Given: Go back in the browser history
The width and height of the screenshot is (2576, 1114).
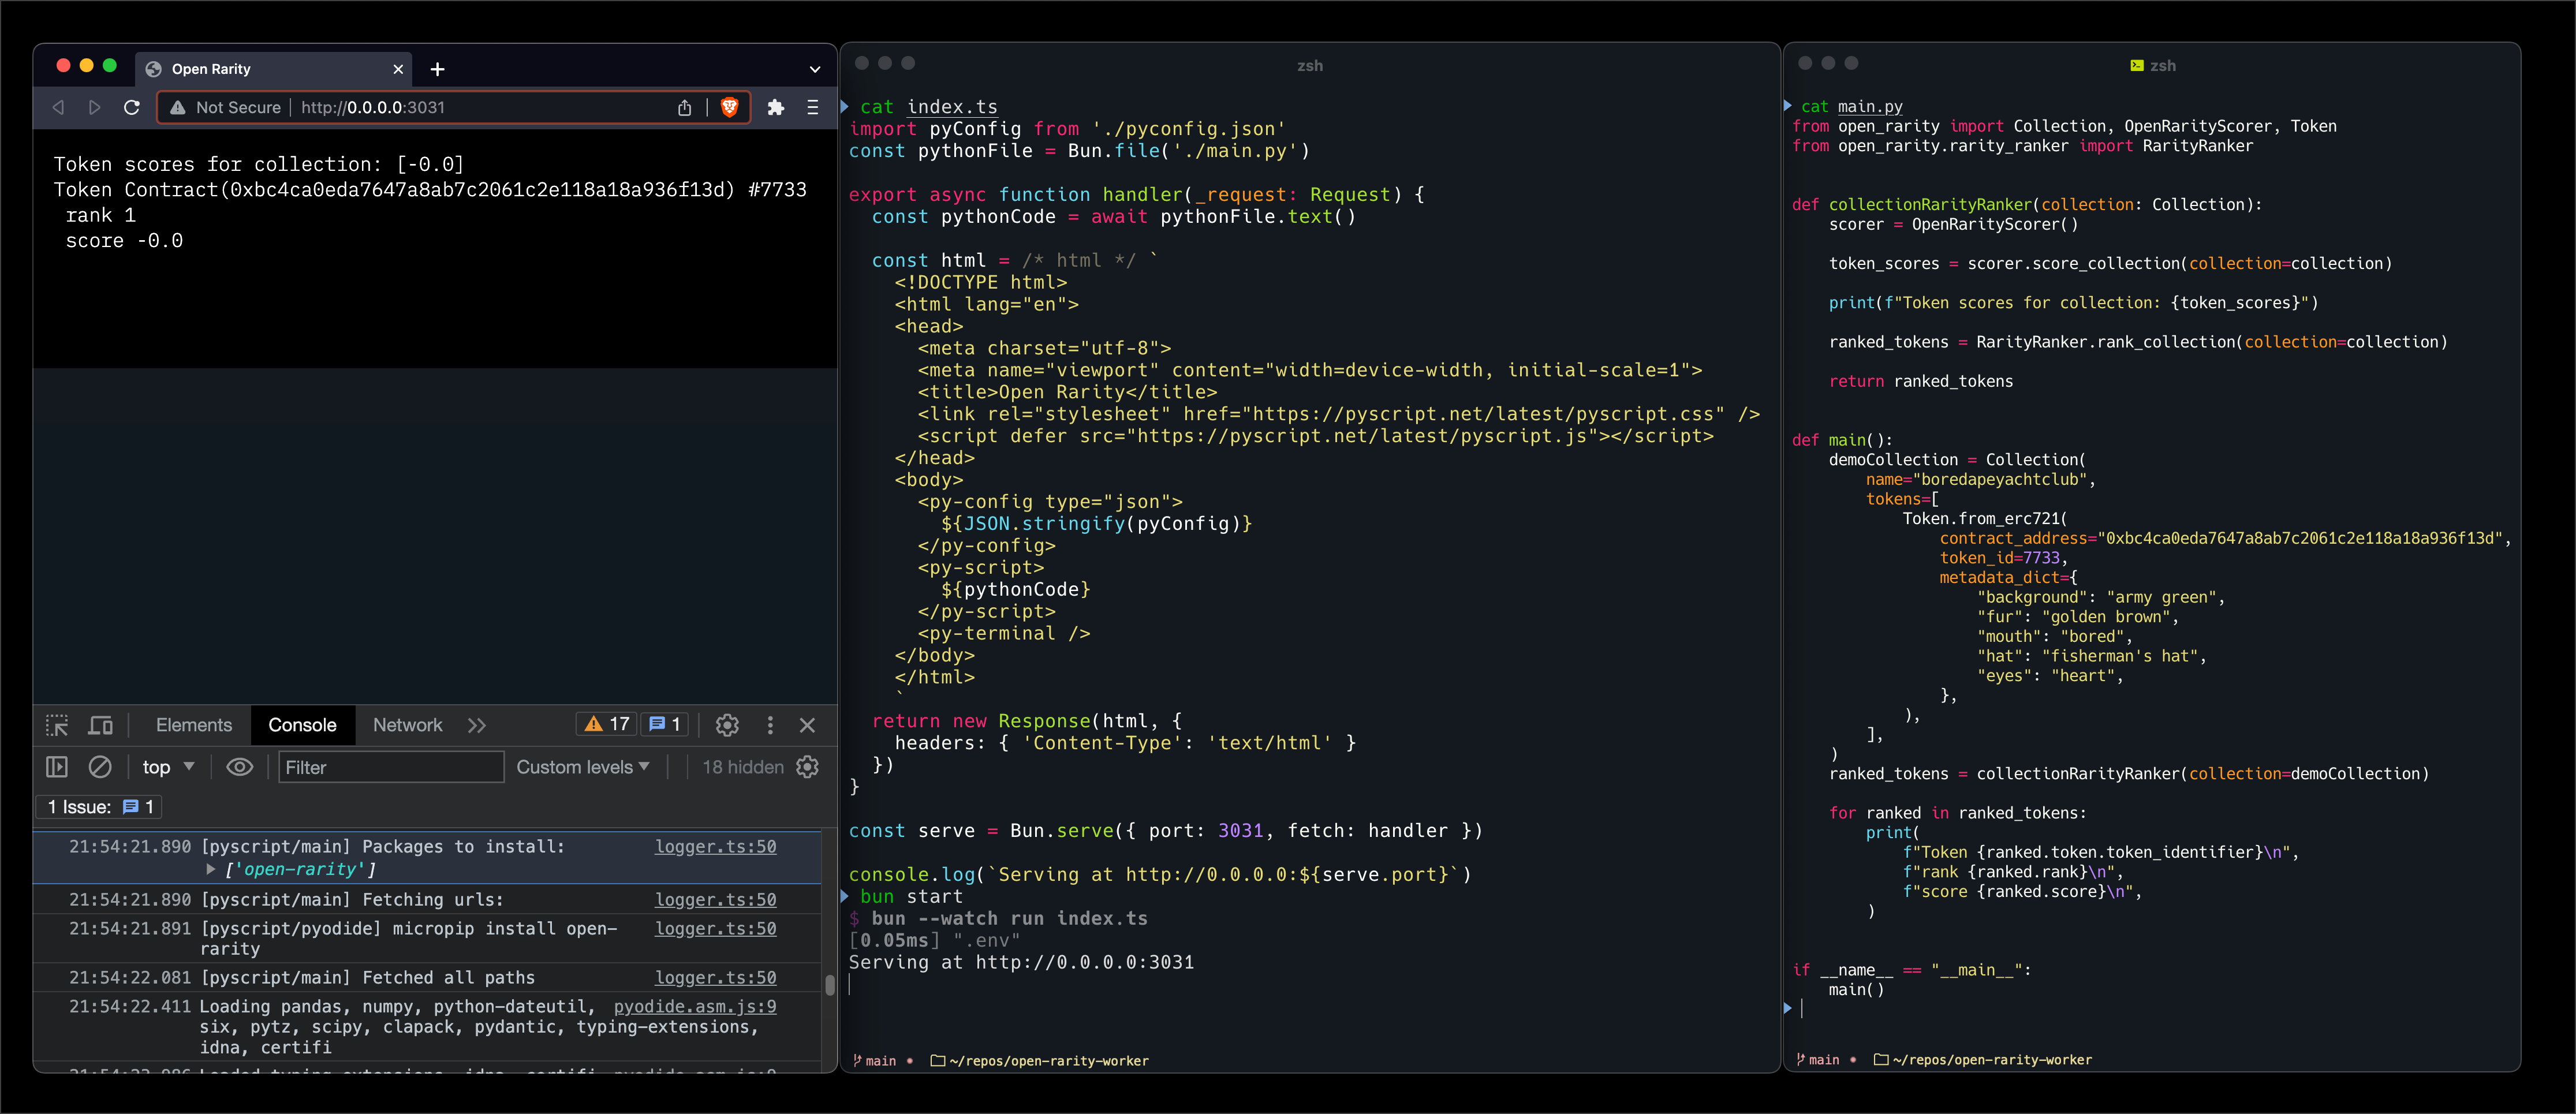Looking at the screenshot, I should (x=58, y=107).
